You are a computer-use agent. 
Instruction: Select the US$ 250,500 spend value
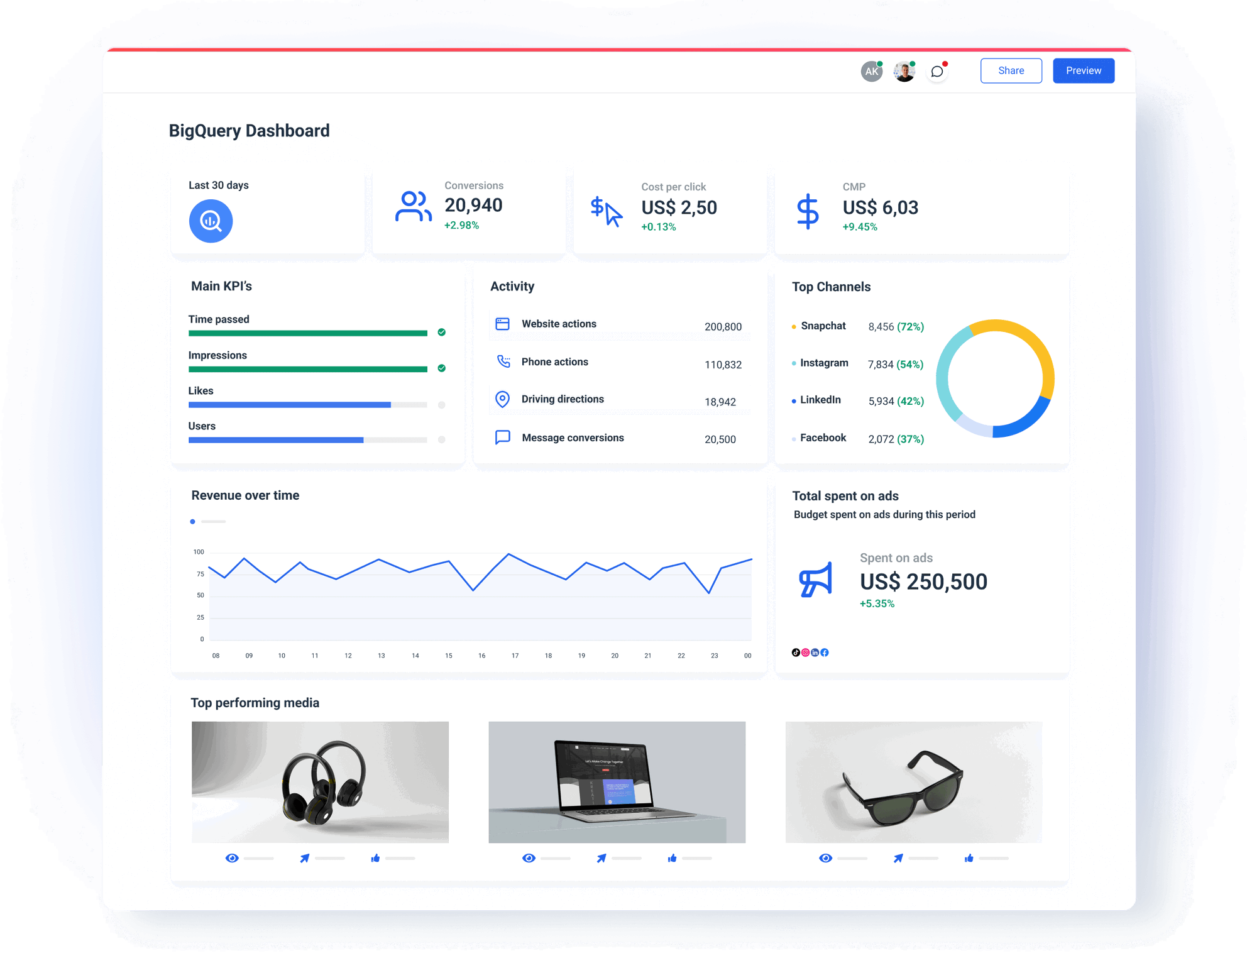923,581
